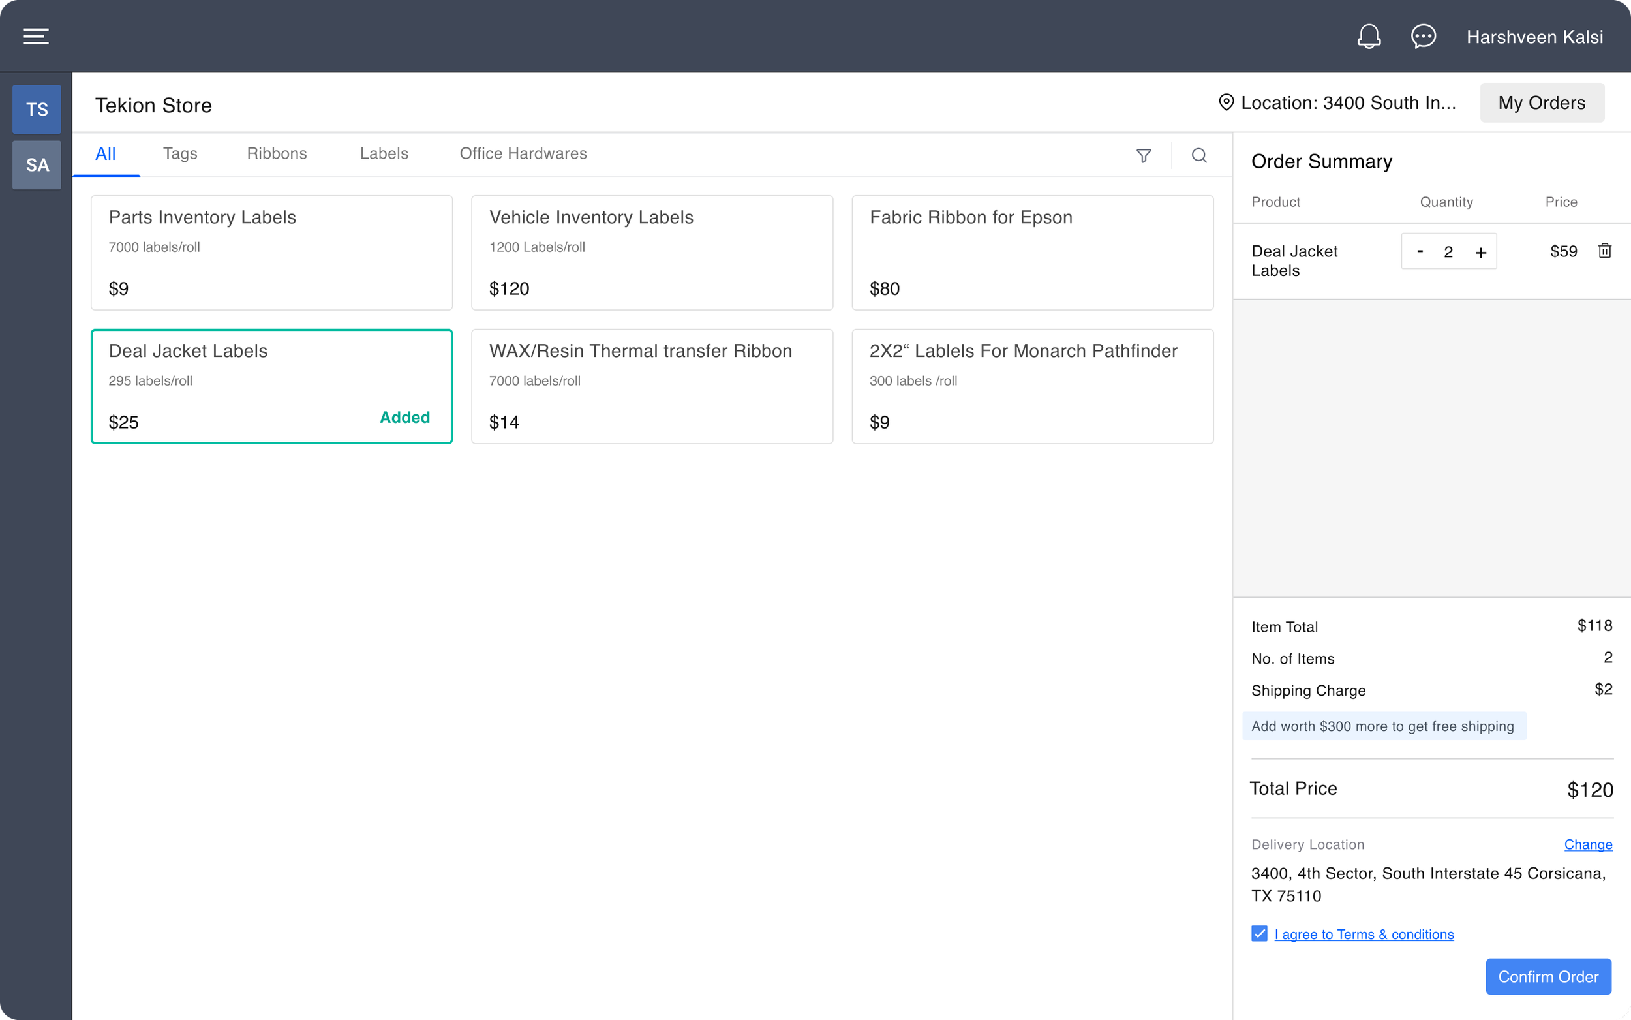The width and height of the screenshot is (1631, 1020).
Task: Select the Fabric Ribbon for Epson card
Action: [1032, 253]
